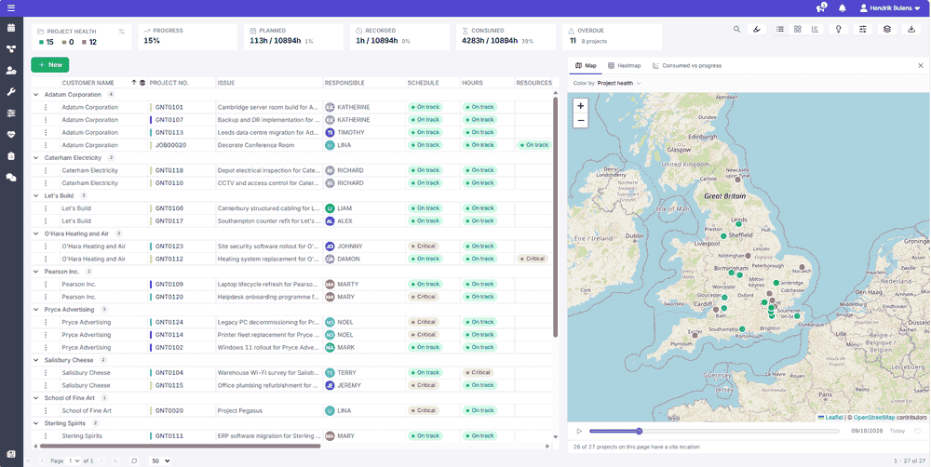Click project number GNT0124
Viewport: 931px width, 467px height.
(x=169, y=322)
